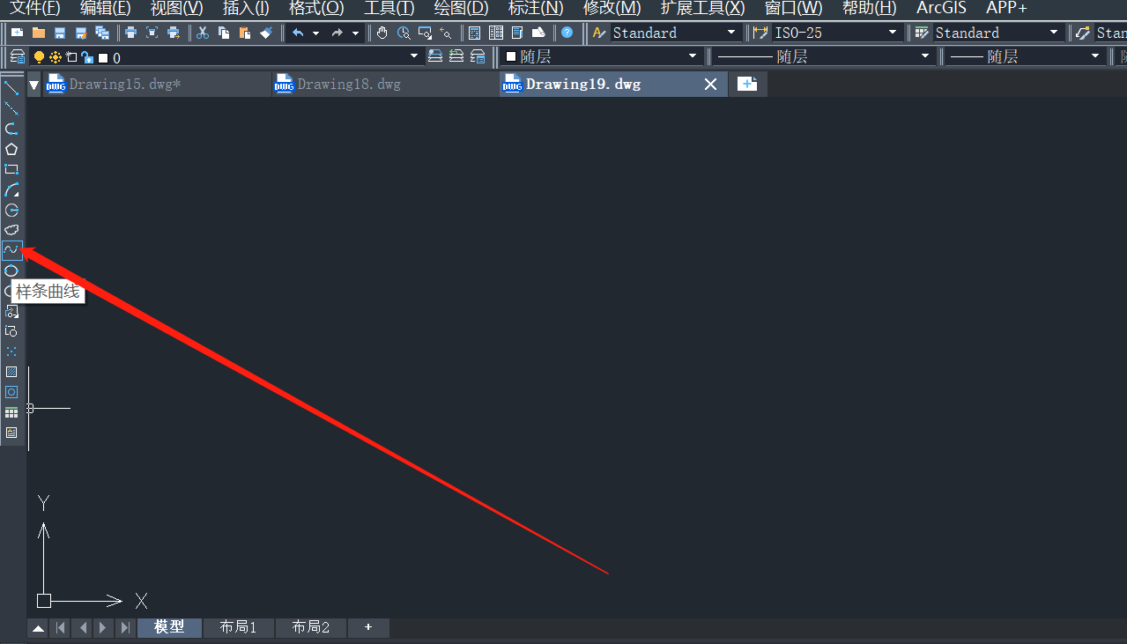The height and width of the screenshot is (644, 1127).
Task: Add a new layout with plus
Action: (x=368, y=627)
